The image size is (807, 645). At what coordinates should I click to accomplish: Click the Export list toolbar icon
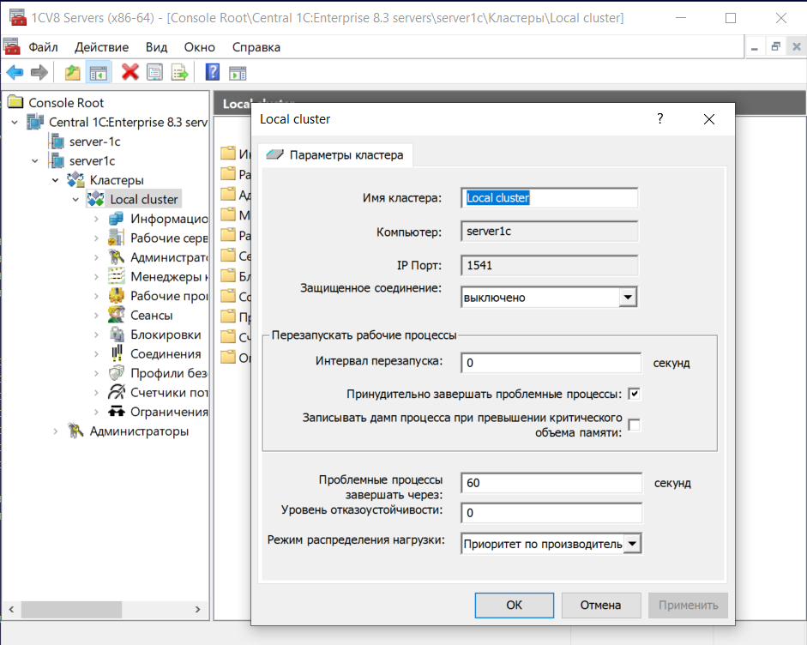pos(179,72)
